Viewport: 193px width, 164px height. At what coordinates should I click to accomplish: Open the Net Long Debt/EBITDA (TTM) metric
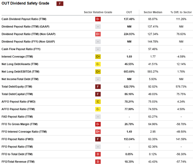(21, 72)
